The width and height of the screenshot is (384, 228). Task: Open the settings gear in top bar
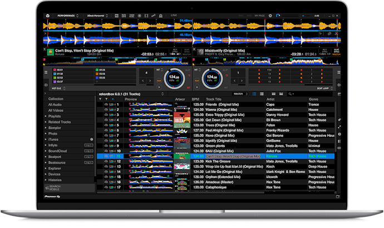click(270, 16)
